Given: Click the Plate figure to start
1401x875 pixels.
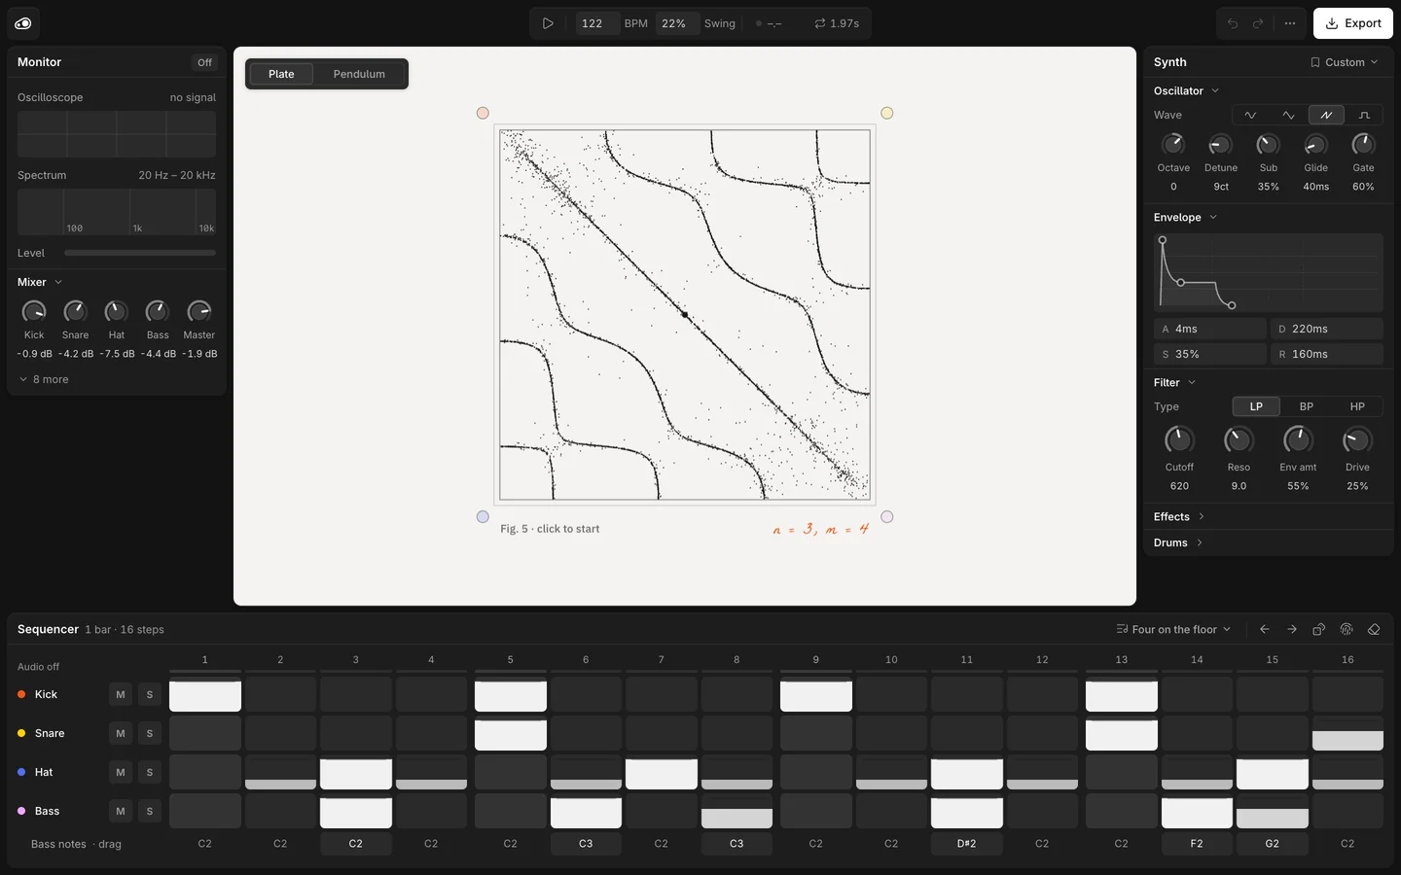Looking at the screenshot, I should tap(685, 315).
